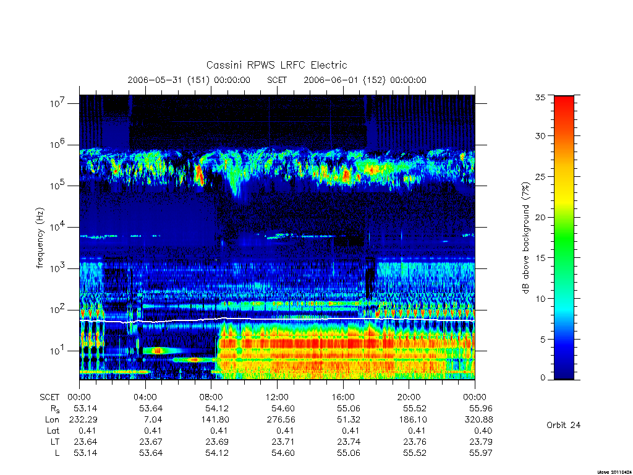Click the 12:00 time tick label
This screenshot has width=633, height=475.
click(278, 397)
